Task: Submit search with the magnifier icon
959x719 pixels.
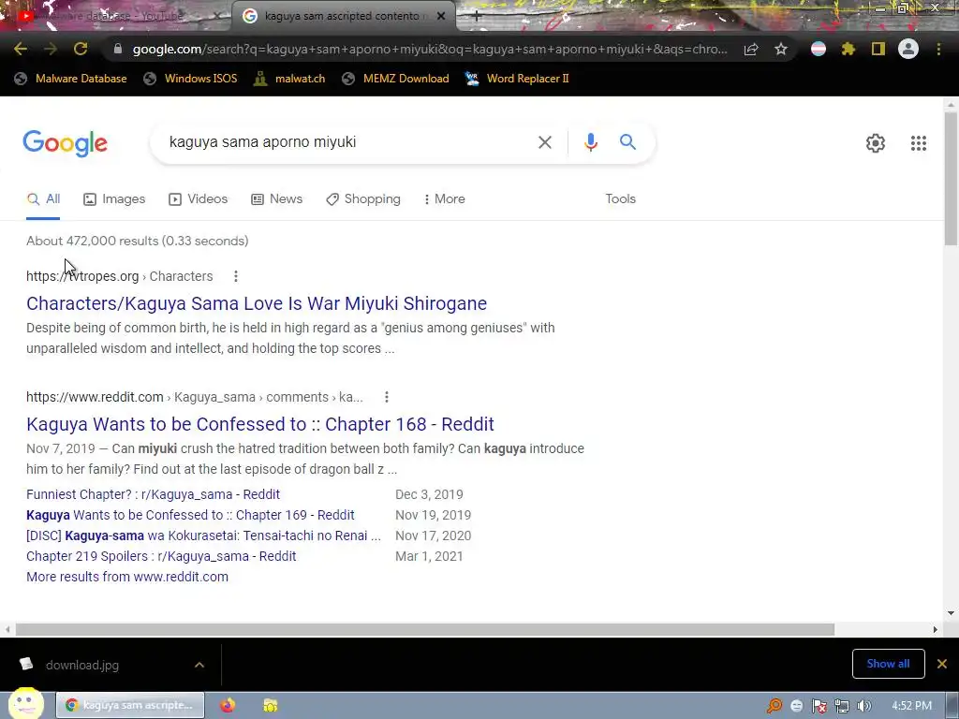Action: pyautogui.click(x=627, y=142)
